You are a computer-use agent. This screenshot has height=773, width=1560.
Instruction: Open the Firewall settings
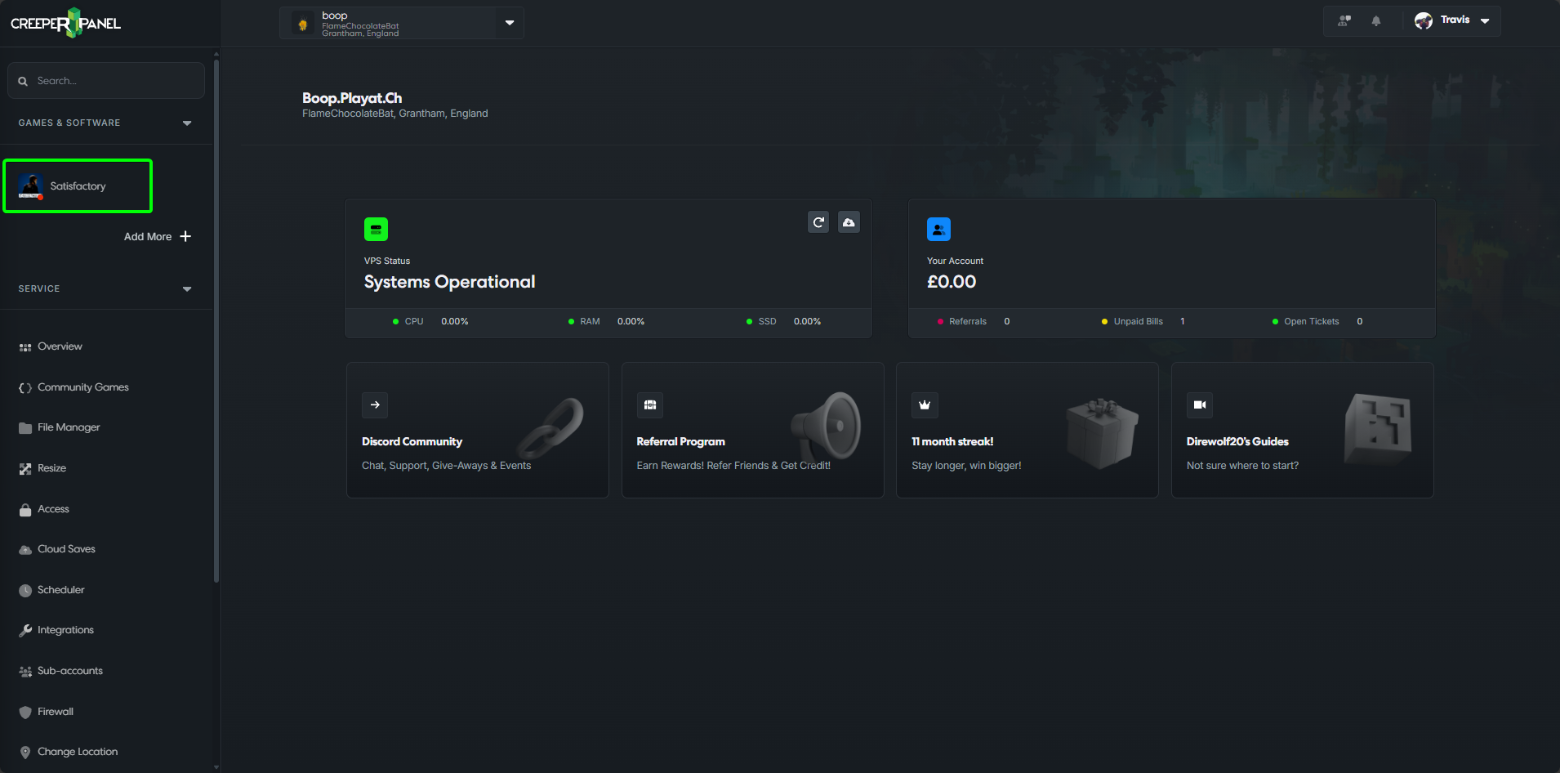[x=55, y=711]
